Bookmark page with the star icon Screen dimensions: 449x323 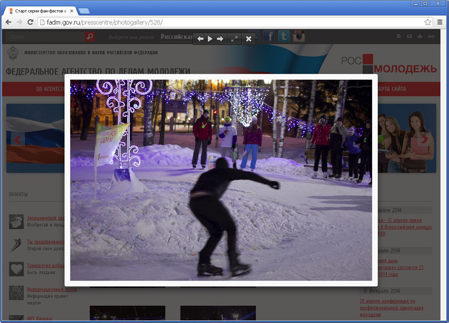427,22
